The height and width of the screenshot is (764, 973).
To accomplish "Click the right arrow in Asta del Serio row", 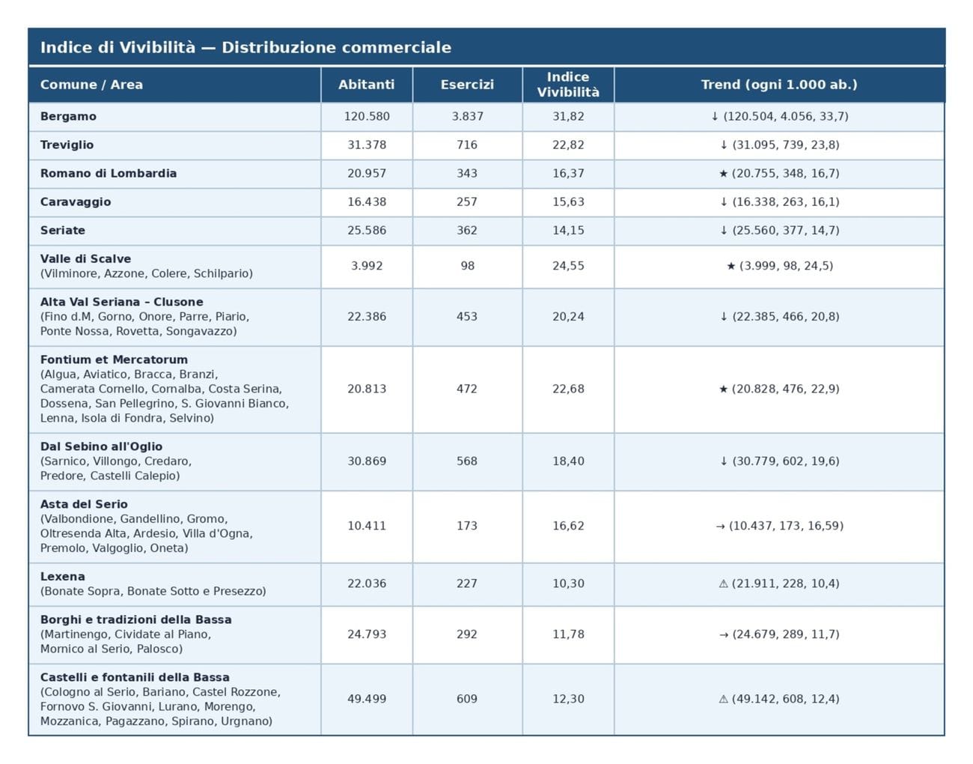I will (x=720, y=527).
